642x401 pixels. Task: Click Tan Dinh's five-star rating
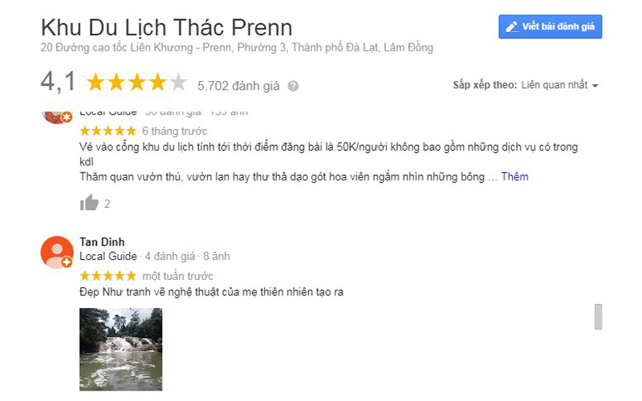pos(108,276)
